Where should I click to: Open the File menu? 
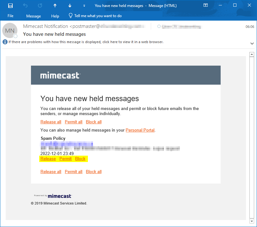(10, 16)
